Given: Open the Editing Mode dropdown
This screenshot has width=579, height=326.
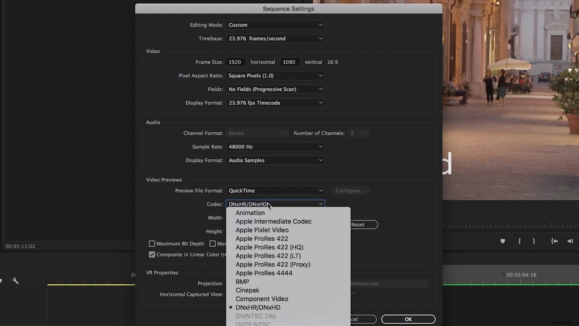Looking at the screenshot, I should point(275,25).
